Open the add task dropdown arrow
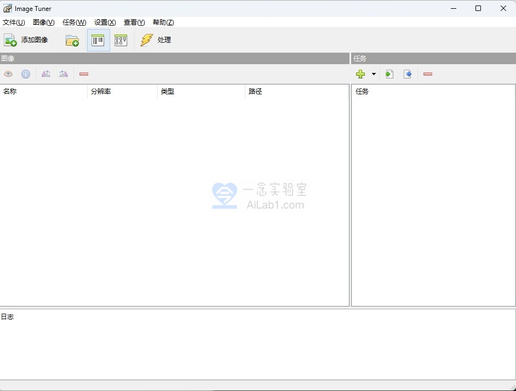Viewport: 516px width, 391px height. 374,73
